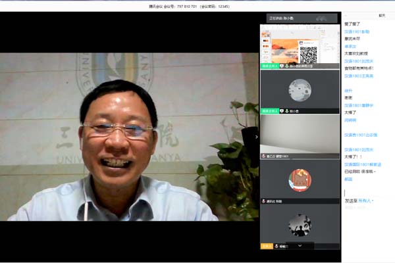Open the 所有人 recipient dropdown in chat

[365, 201]
